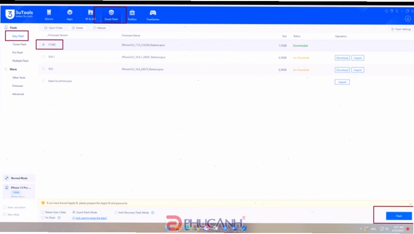Select the 16.6.1 firmware radio button

(43, 57)
